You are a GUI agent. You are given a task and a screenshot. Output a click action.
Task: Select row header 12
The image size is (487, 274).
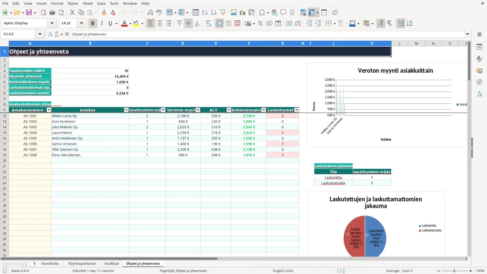pyautogui.click(x=4, y=116)
